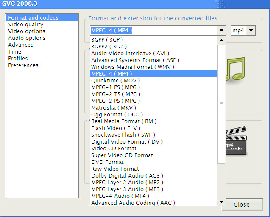The width and height of the screenshot is (270, 217).
Task: Collapse the format combo box arrow
Action: pyautogui.click(x=221, y=30)
